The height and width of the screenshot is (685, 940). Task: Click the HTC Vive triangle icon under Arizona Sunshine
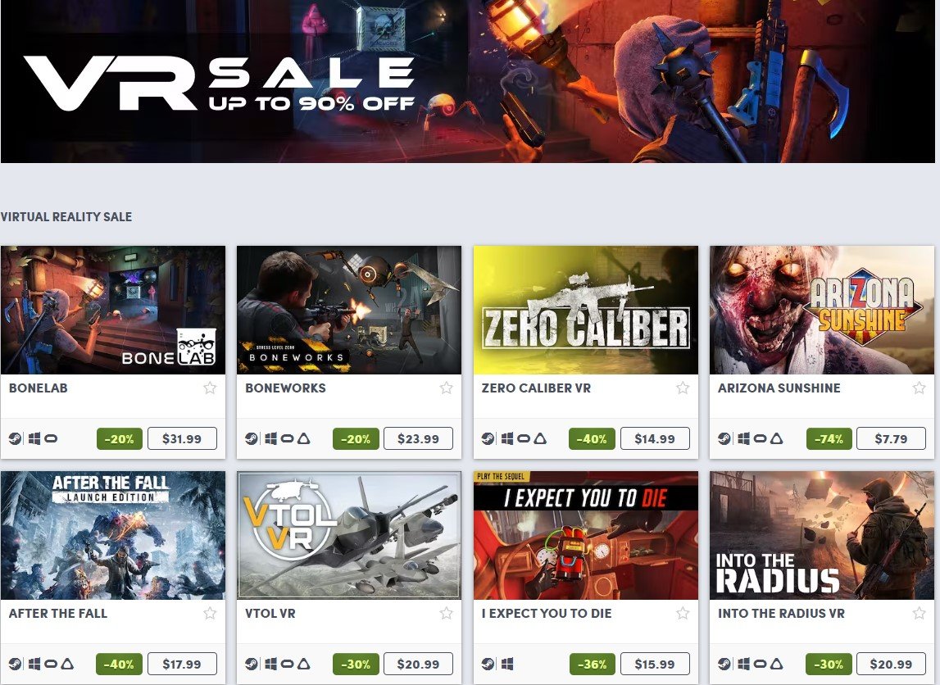click(x=776, y=438)
